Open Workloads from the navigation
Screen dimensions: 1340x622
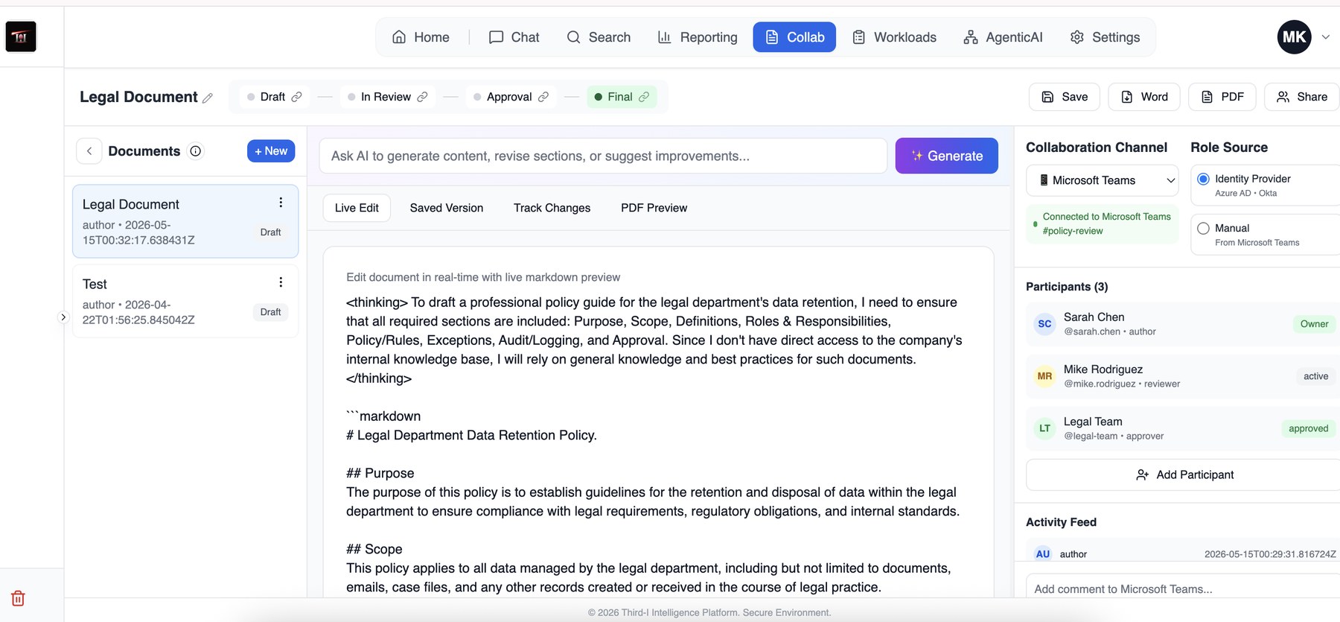(894, 37)
